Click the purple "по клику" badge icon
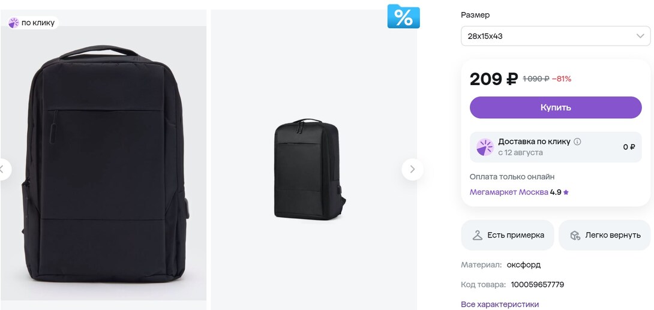This screenshot has height=310, width=654. (14, 23)
